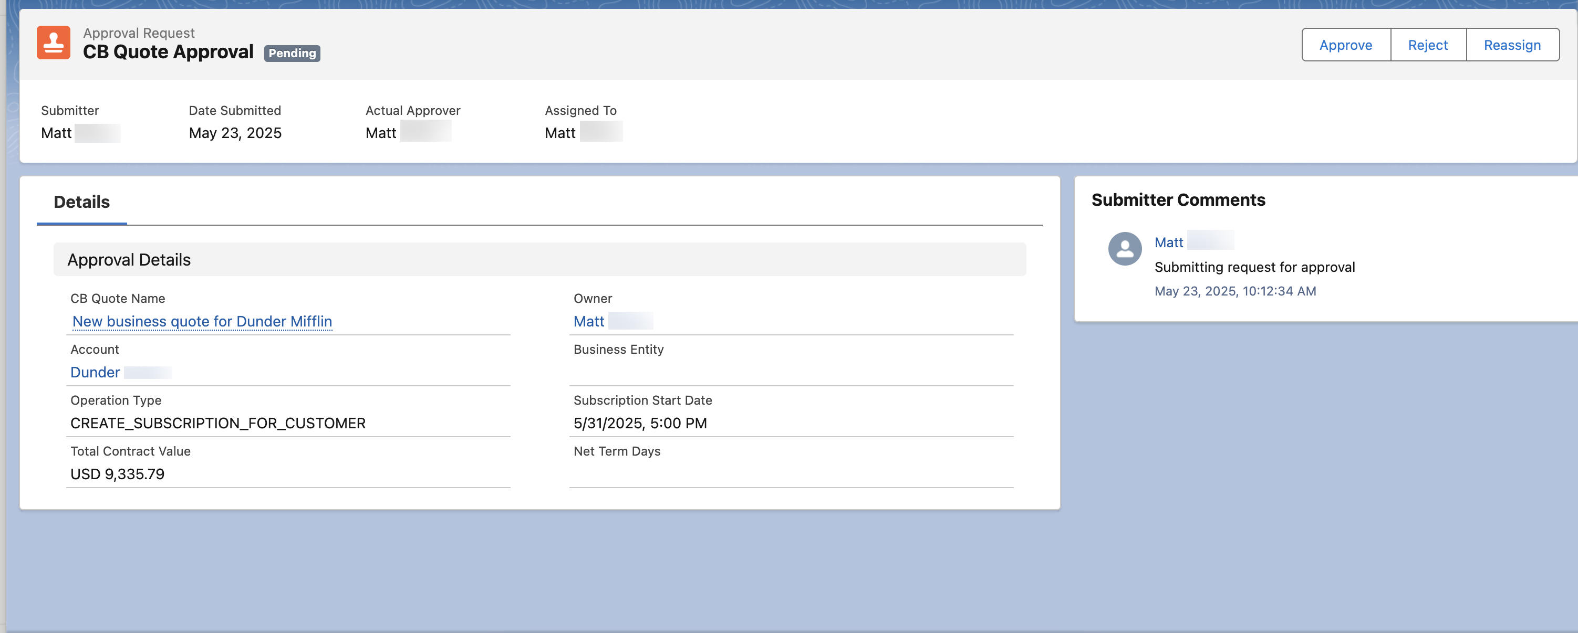Image resolution: width=1578 pixels, height=633 pixels.
Task: Click the Total Contract Value field
Action: (x=118, y=473)
